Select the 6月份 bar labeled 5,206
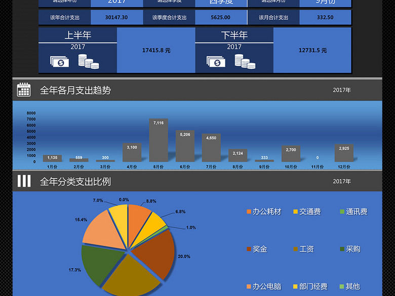 [185, 146]
